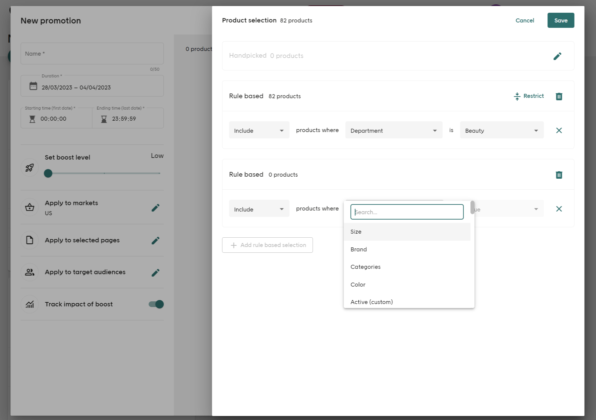Viewport: 596px width, 420px height.
Task: Click the Restrict button
Action: [529, 96]
